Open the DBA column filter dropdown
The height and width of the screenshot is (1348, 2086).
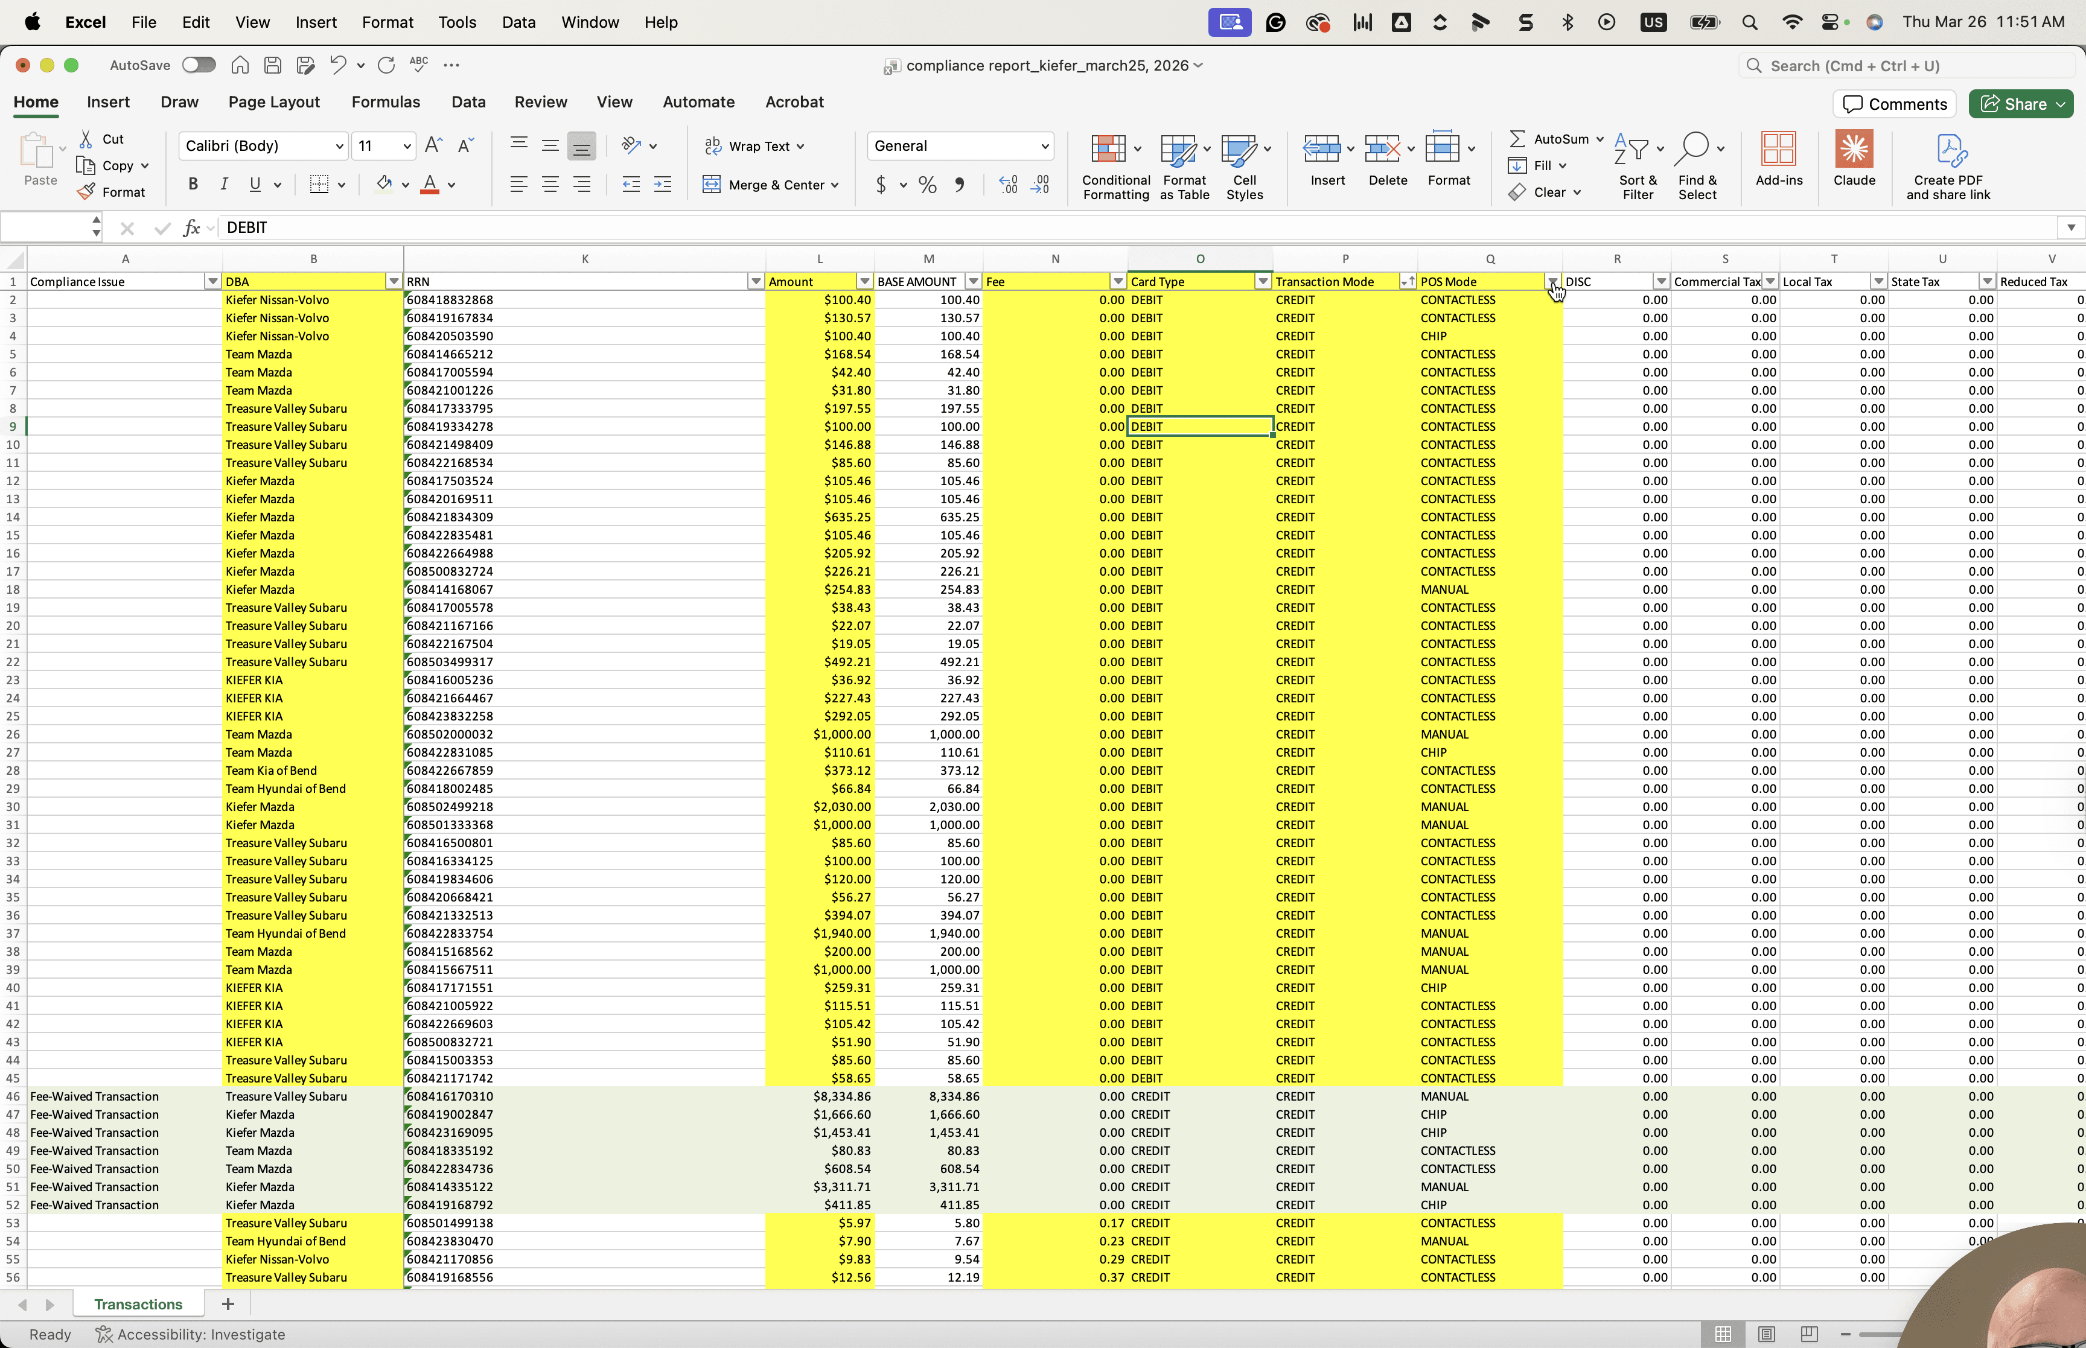(393, 281)
